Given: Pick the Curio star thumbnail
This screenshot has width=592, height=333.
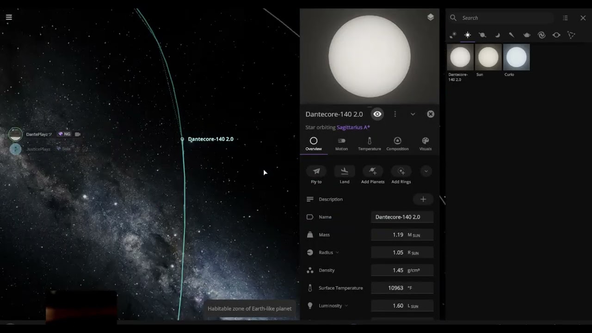Looking at the screenshot, I should click(x=517, y=57).
